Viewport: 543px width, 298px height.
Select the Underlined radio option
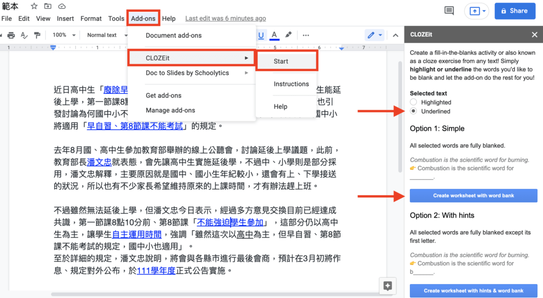[x=414, y=111]
